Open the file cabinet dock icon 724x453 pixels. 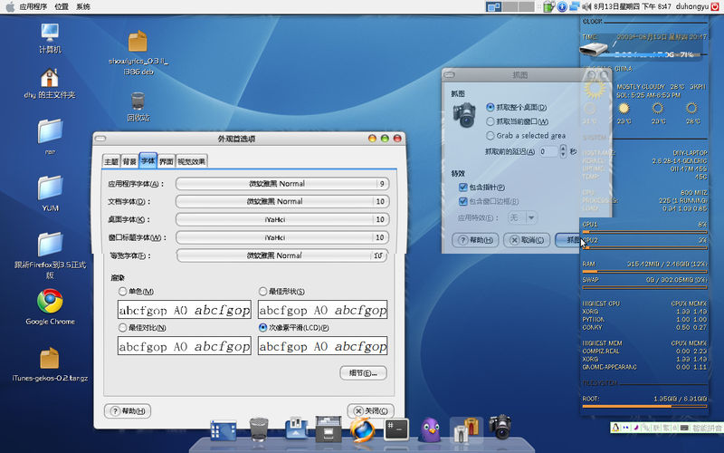click(x=328, y=429)
